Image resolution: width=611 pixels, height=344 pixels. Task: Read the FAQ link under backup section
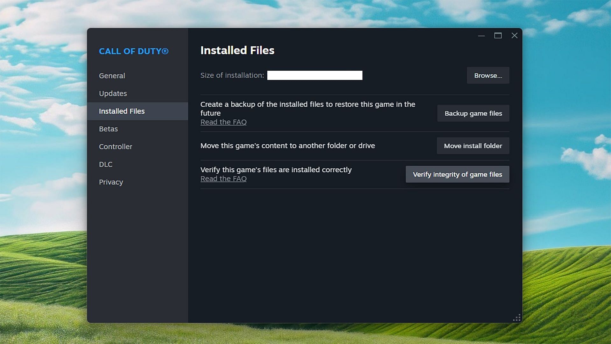tap(223, 122)
